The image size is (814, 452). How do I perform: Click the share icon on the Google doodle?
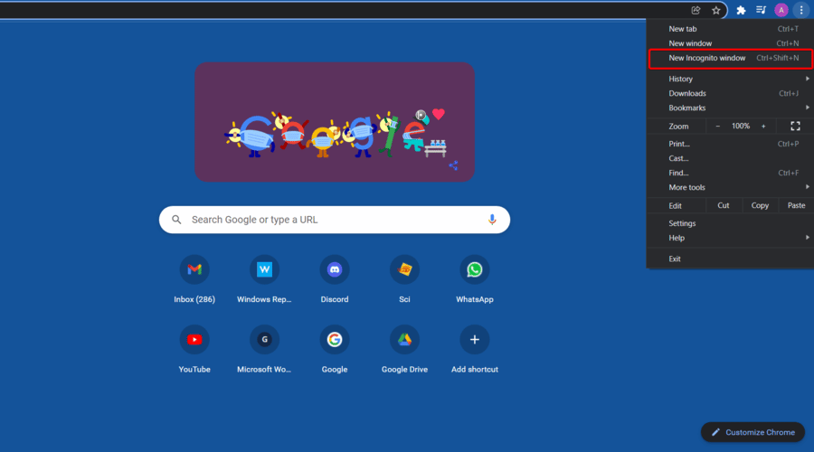tap(453, 165)
